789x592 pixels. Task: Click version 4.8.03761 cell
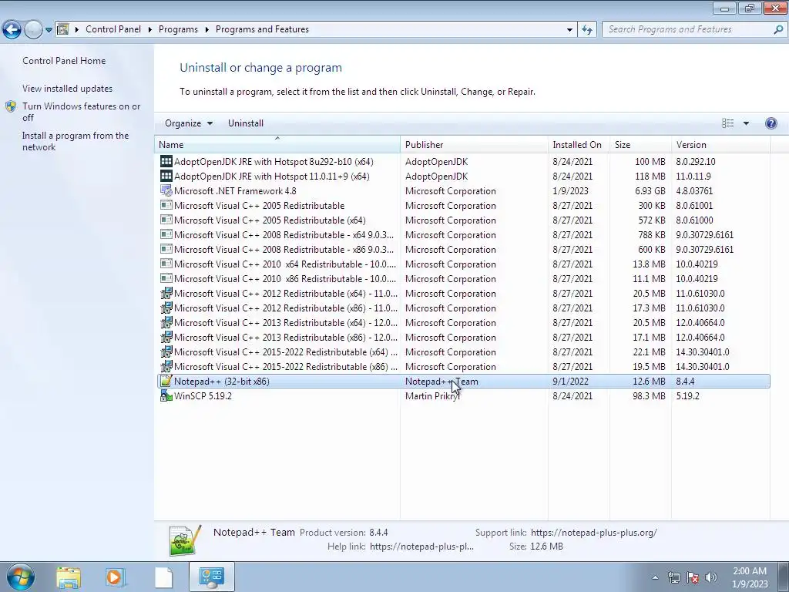694,191
